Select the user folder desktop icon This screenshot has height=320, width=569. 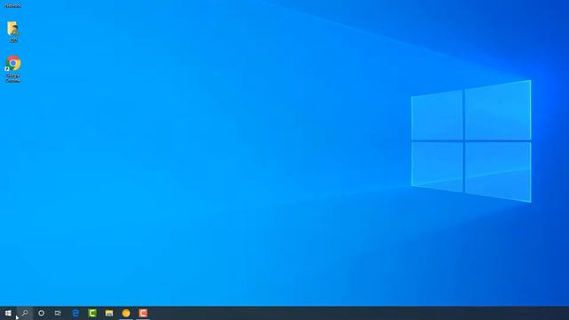pos(13,32)
